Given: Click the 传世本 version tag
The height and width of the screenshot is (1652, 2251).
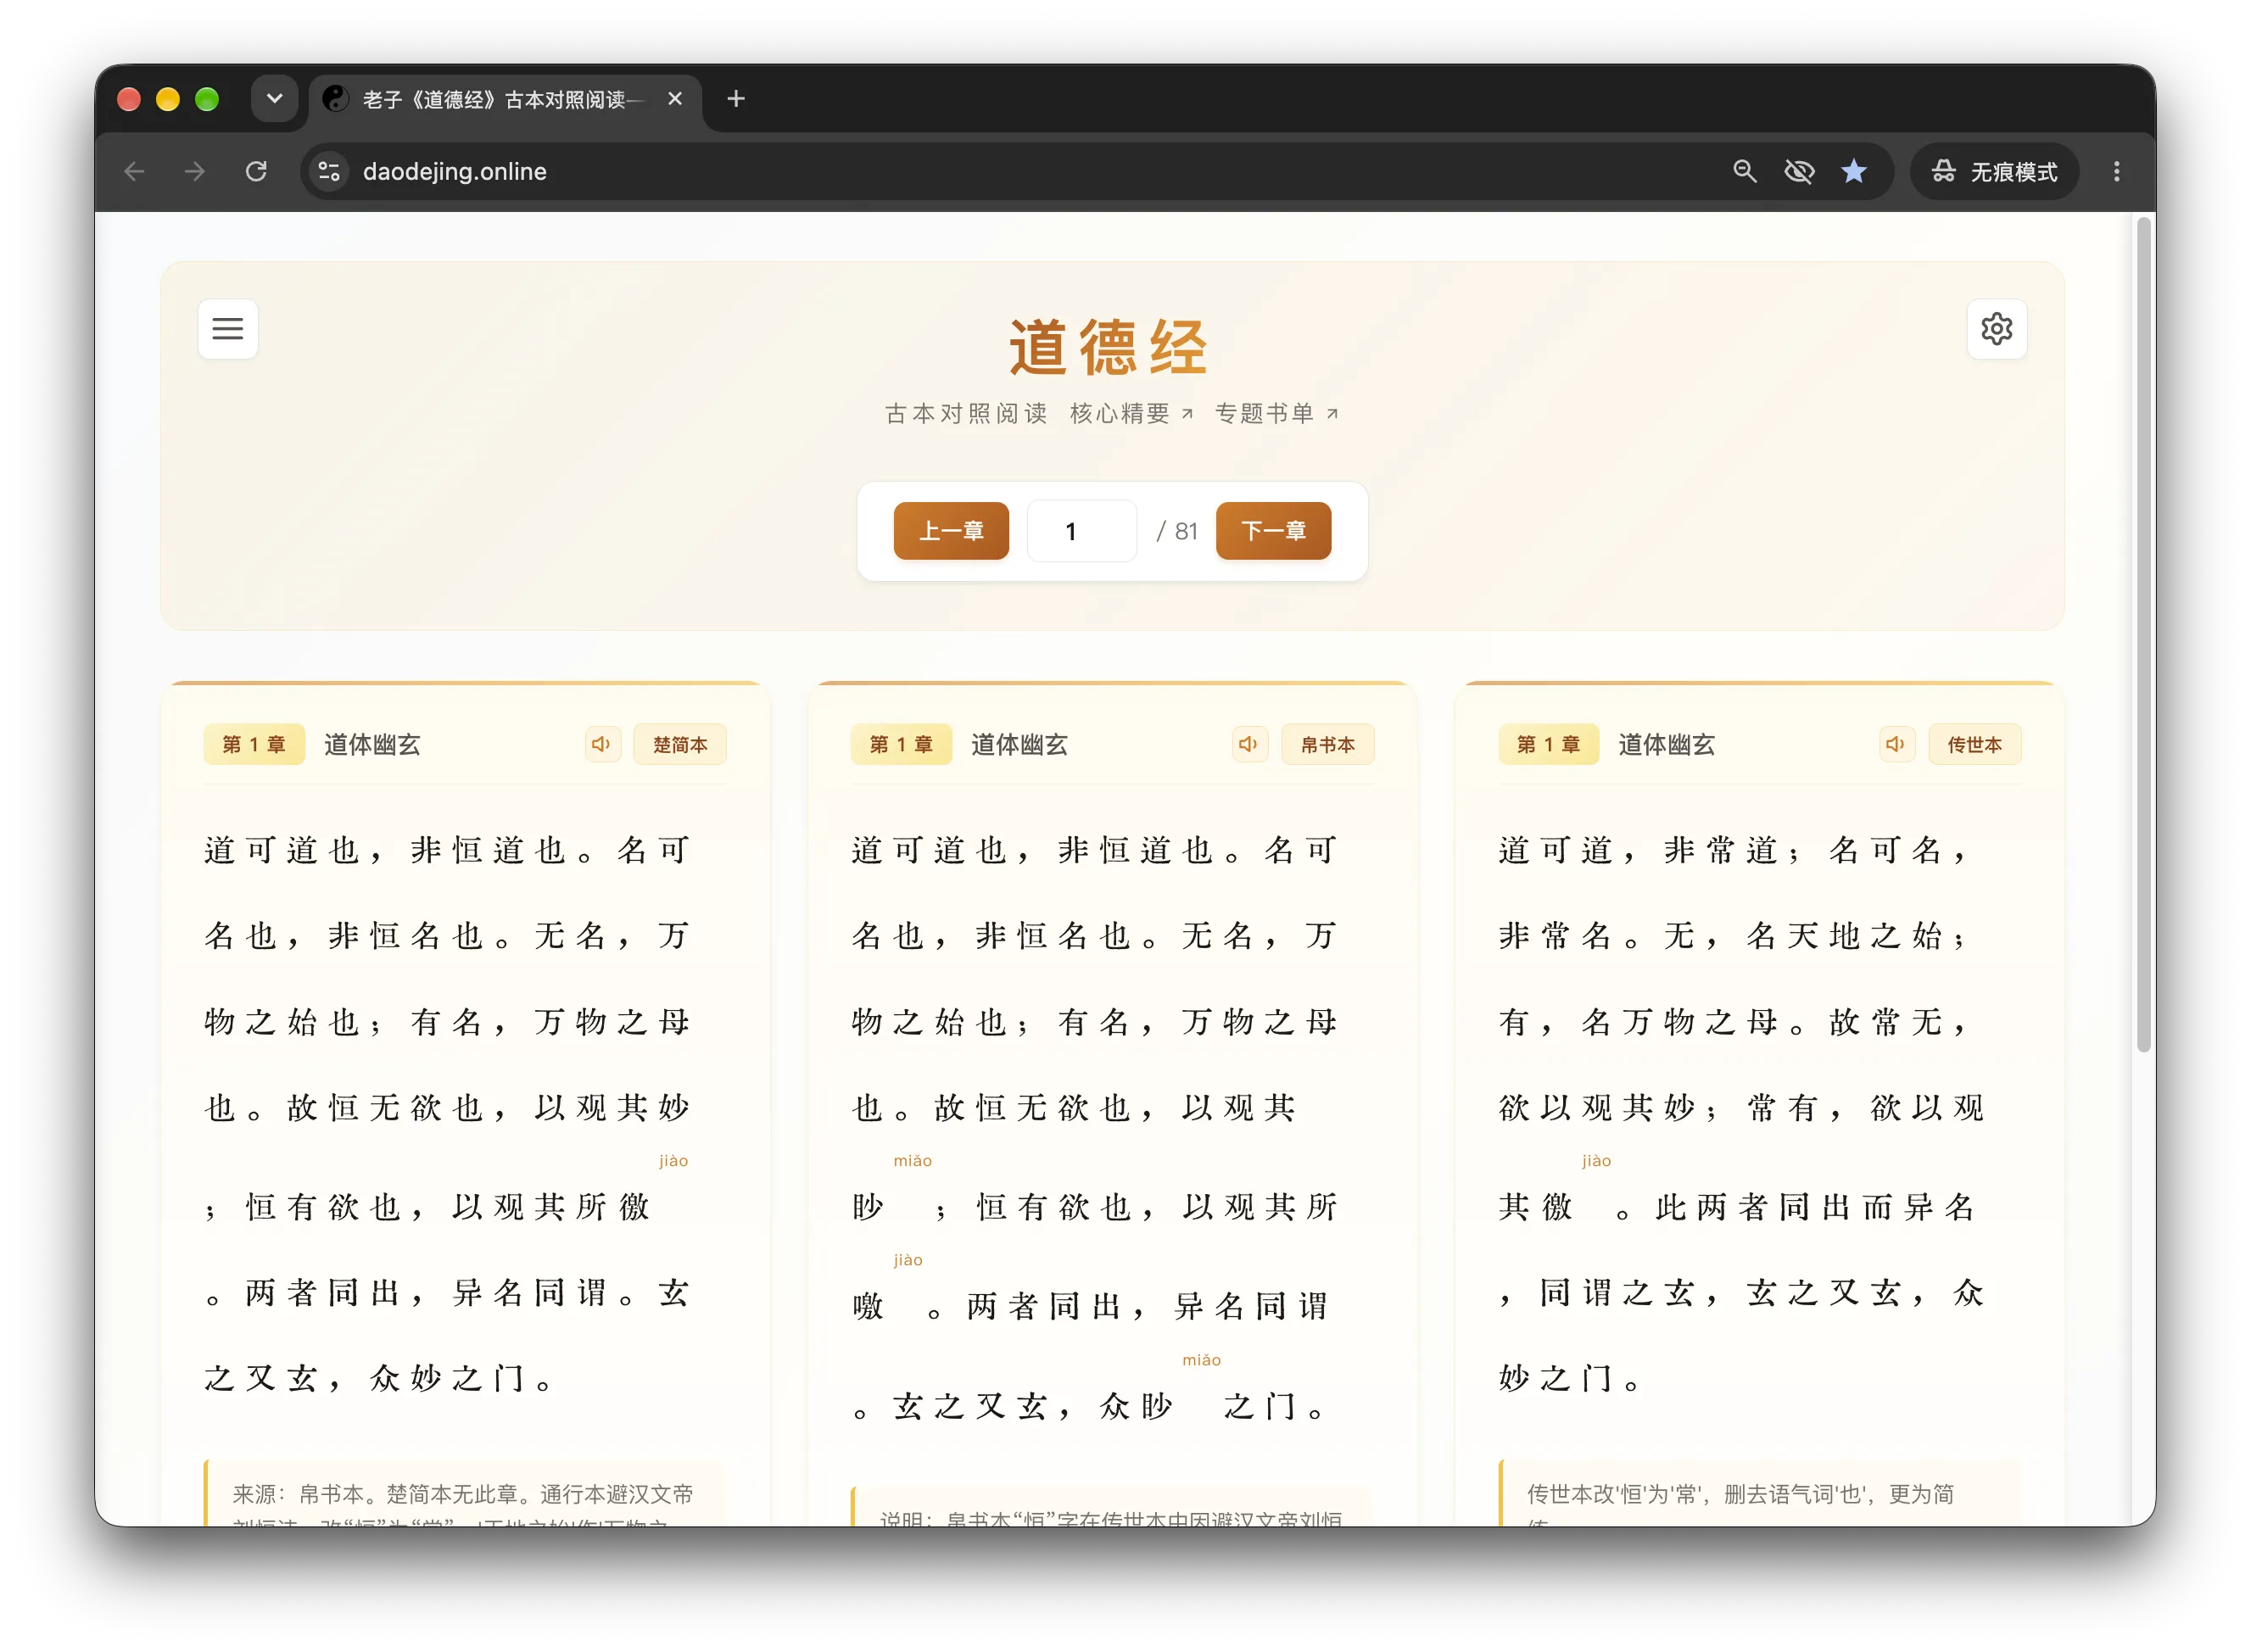Looking at the screenshot, I should [1974, 744].
